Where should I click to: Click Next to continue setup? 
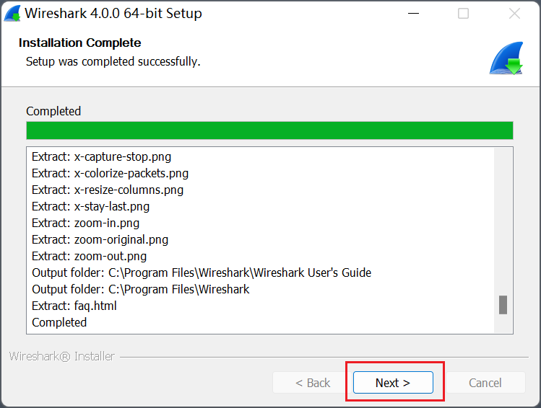[393, 383]
